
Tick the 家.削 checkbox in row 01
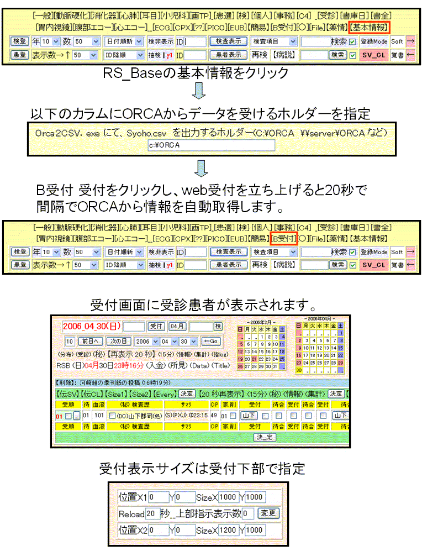(x=233, y=416)
